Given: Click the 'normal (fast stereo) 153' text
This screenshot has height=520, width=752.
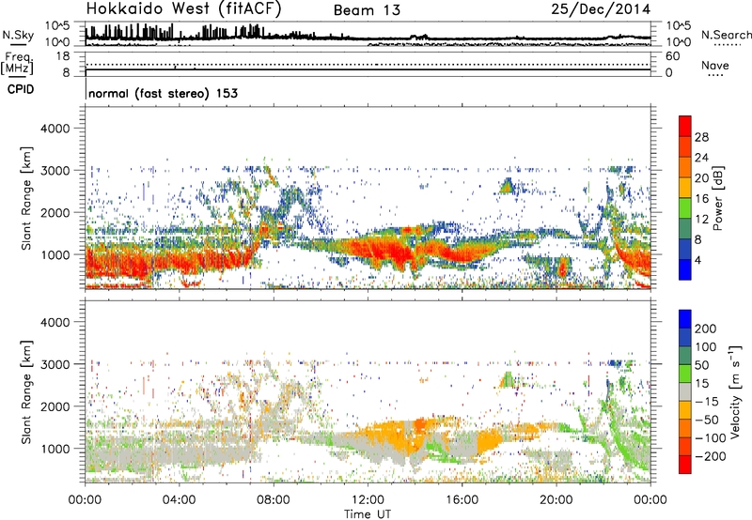Looking at the screenshot, I should [x=163, y=93].
